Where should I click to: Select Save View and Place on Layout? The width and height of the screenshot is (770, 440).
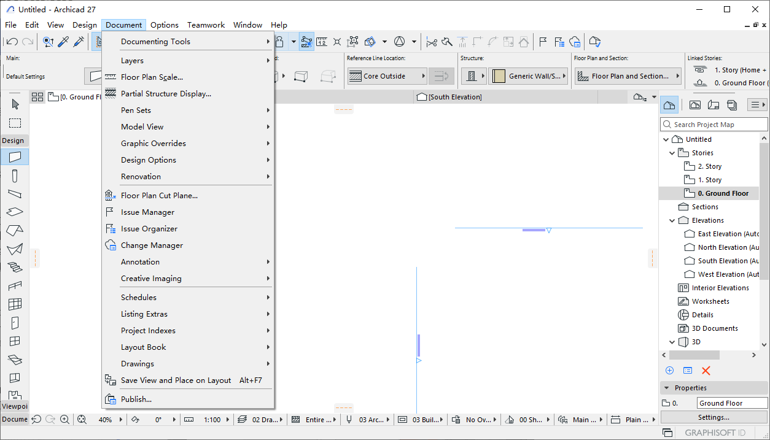[x=188, y=380]
